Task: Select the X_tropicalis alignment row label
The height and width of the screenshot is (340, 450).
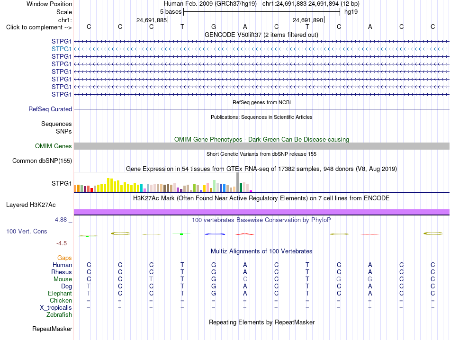Action: pyautogui.click(x=56, y=308)
